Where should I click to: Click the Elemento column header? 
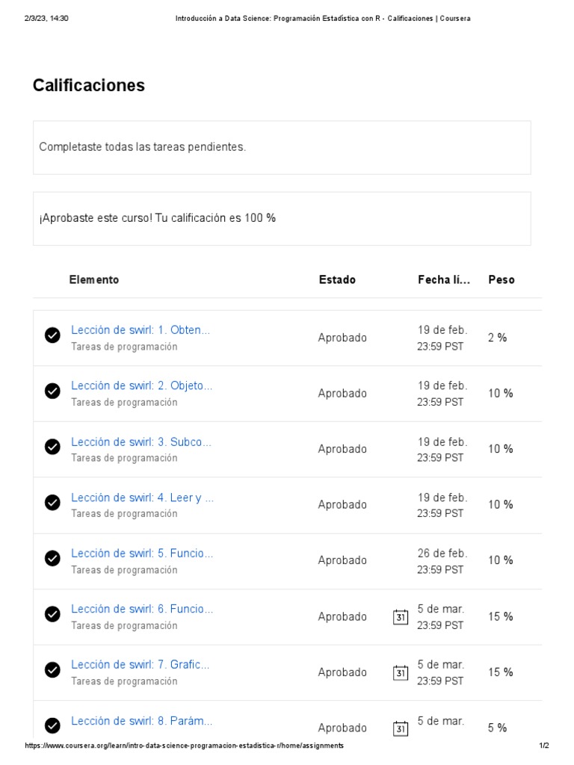point(94,279)
